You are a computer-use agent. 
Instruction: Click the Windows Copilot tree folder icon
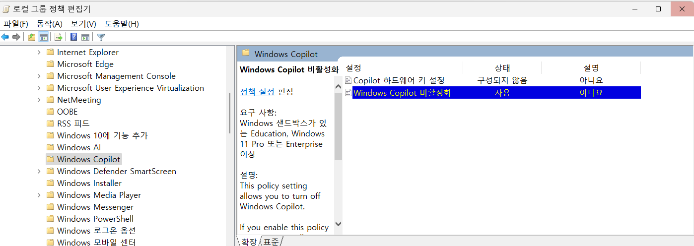click(x=50, y=159)
